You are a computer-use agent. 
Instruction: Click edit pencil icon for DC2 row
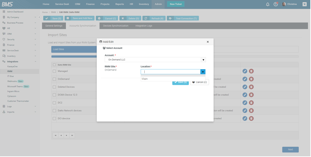point(245,103)
